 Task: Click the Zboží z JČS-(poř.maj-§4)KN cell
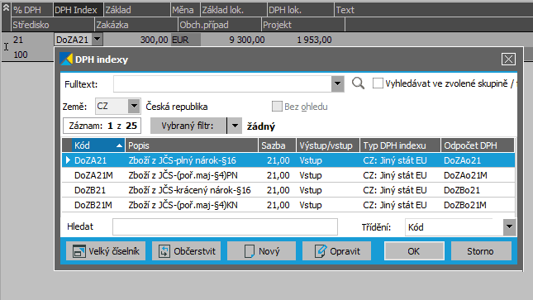[x=183, y=205]
